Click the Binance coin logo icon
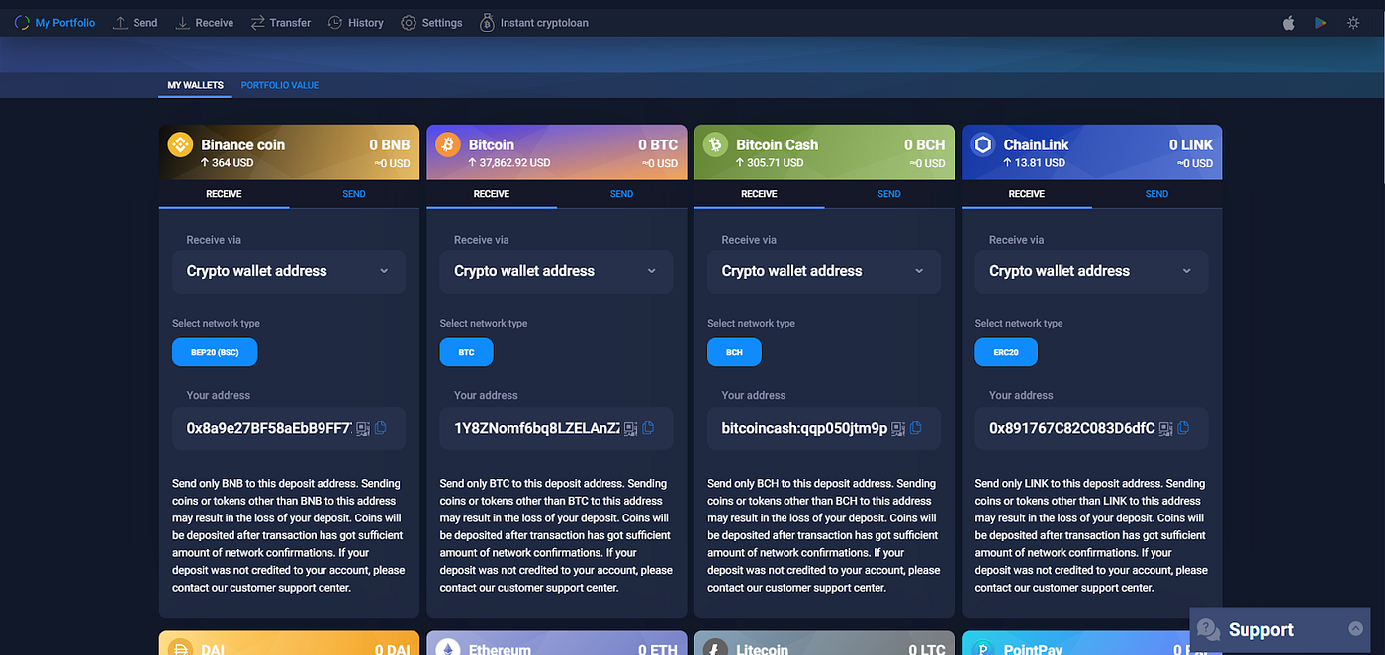1385x655 pixels. 180,144
